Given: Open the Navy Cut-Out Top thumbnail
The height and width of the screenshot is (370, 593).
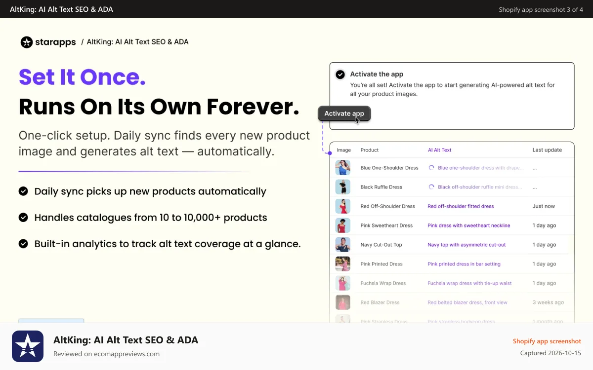Looking at the screenshot, I should [x=343, y=245].
